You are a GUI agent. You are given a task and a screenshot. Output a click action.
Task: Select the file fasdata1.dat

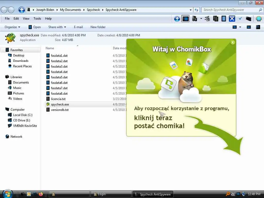pos(59,56)
